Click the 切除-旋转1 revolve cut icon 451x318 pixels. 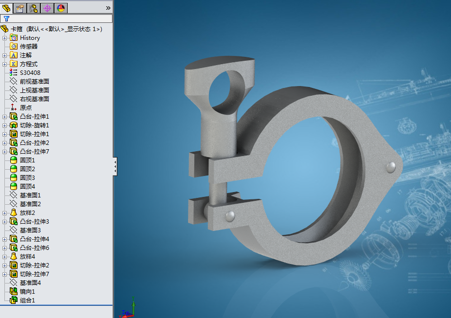pos(14,125)
